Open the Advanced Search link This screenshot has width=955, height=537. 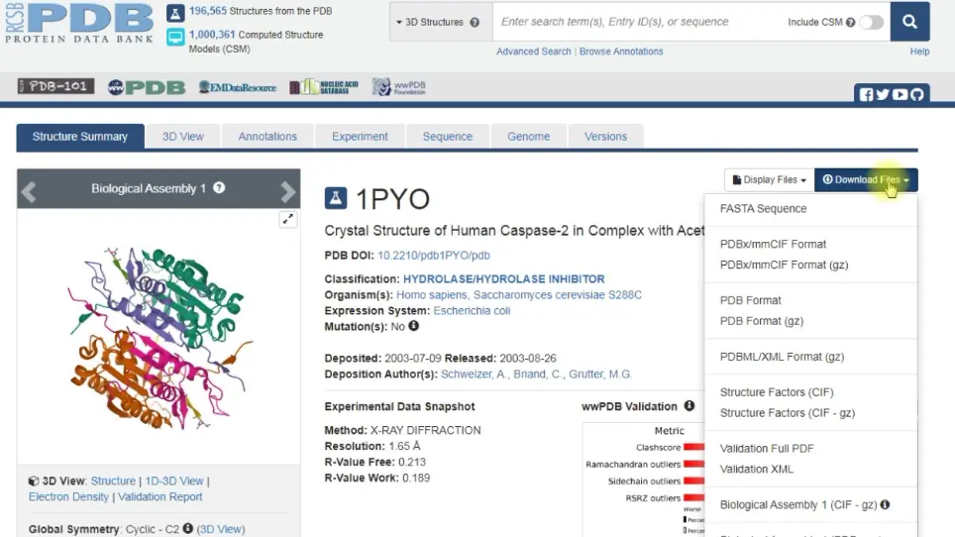[x=534, y=52]
